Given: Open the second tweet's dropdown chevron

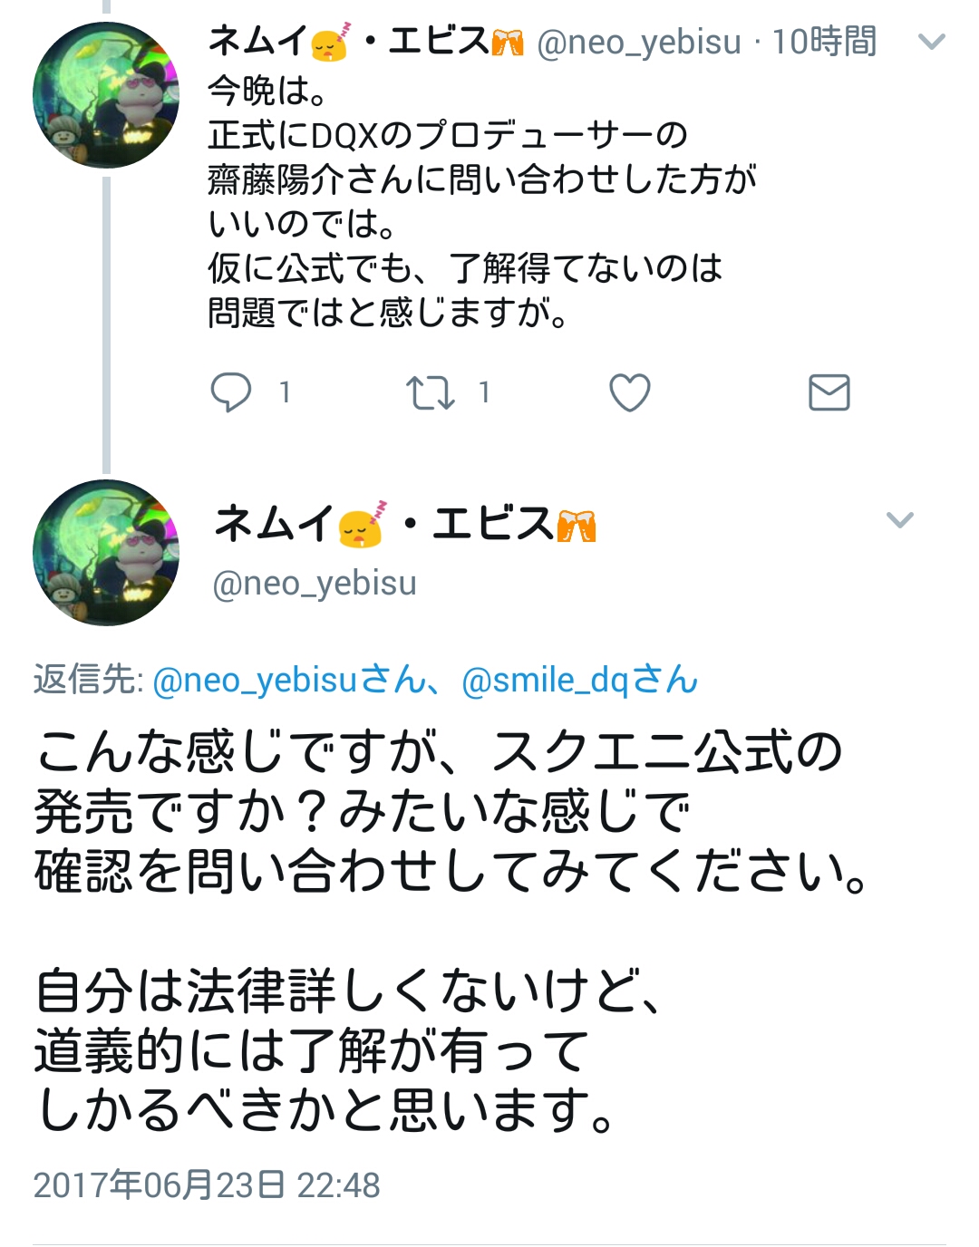Looking at the screenshot, I should click(899, 519).
